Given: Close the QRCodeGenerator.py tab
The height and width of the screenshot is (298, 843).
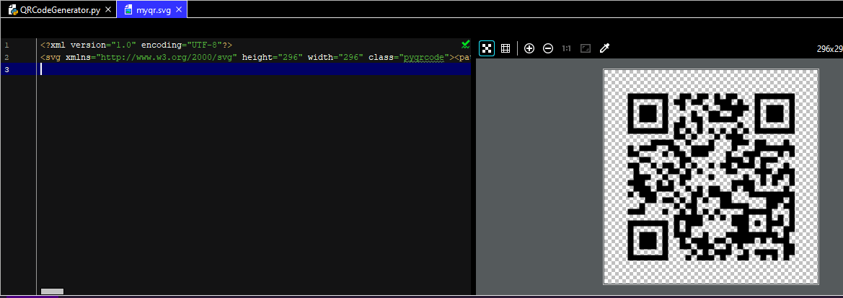Looking at the screenshot, I should pos(108,9).
